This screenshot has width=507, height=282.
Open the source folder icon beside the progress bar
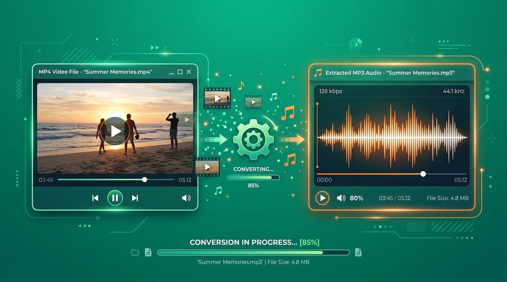tap(135, 252)
